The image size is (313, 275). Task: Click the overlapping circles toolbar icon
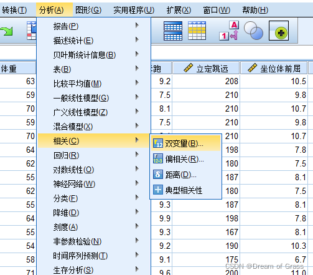253,31
